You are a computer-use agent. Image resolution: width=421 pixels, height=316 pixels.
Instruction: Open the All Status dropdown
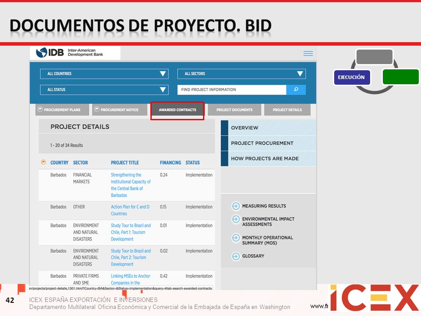tap(104, 90)
